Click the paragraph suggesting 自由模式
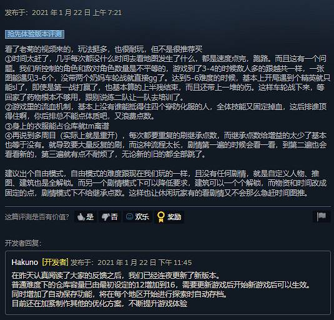This screenshot has width=334, height=320. pyautogui.click(x=165, y=183)
